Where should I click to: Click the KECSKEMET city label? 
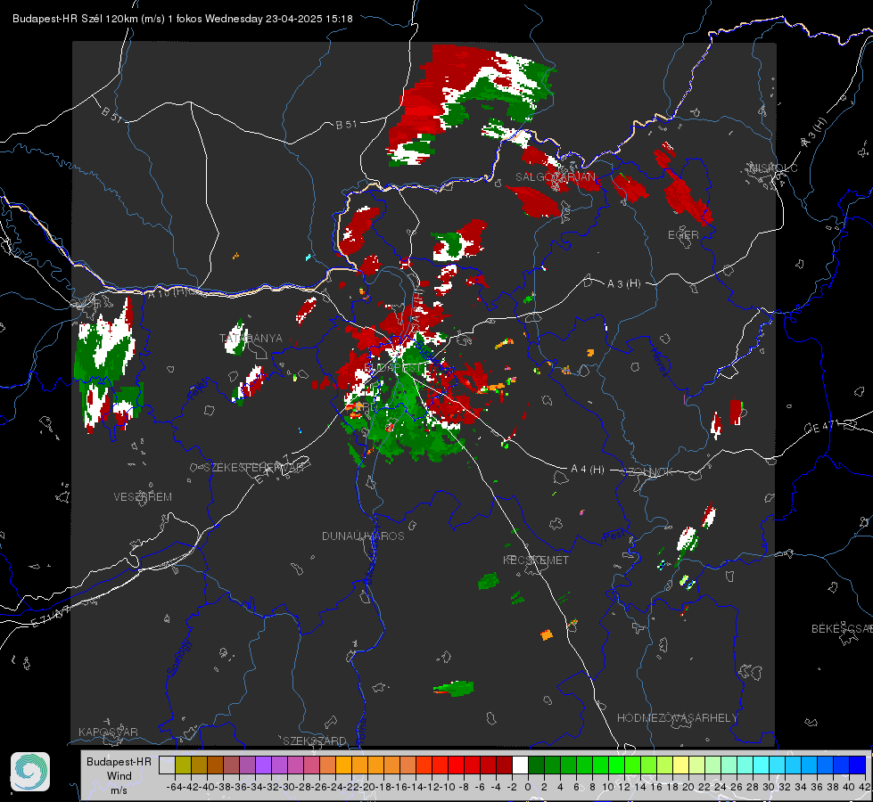click(x=536, y=561)
